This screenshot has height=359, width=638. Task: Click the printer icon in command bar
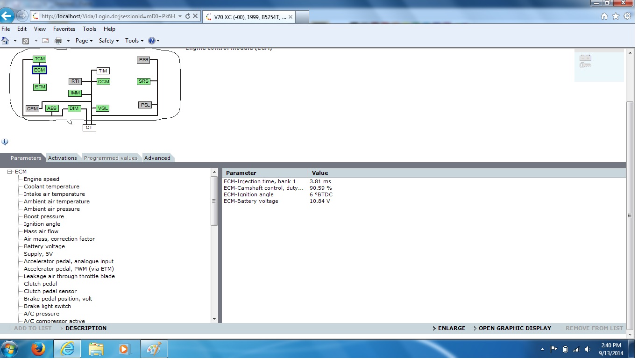point(58,41)
